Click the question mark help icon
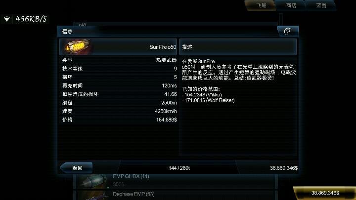Viewport: 356px width, 200px height. coord(288,31)
